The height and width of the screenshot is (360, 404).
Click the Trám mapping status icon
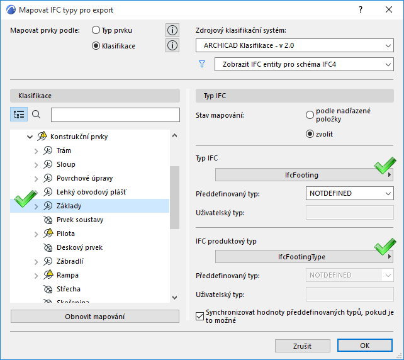point(47,150)
